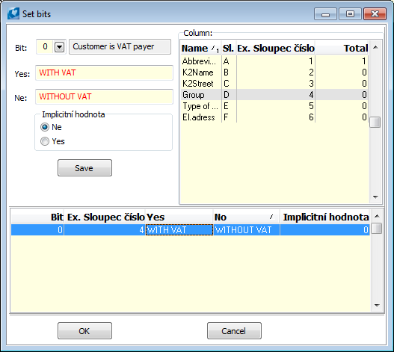The image size is (394, 352).
Task: Click column number 6 in El.adress row
Action: coord(276,117)
